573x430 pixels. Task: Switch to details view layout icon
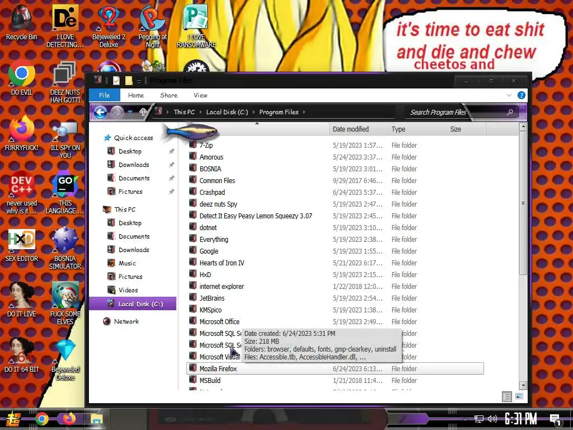pyautogui.click(x=507, y=397)
